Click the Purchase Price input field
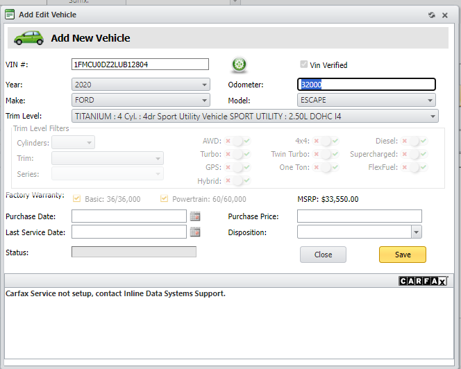The height and width of the screenshot is (369, 461). pyautogui.click(x=360, y=216)
